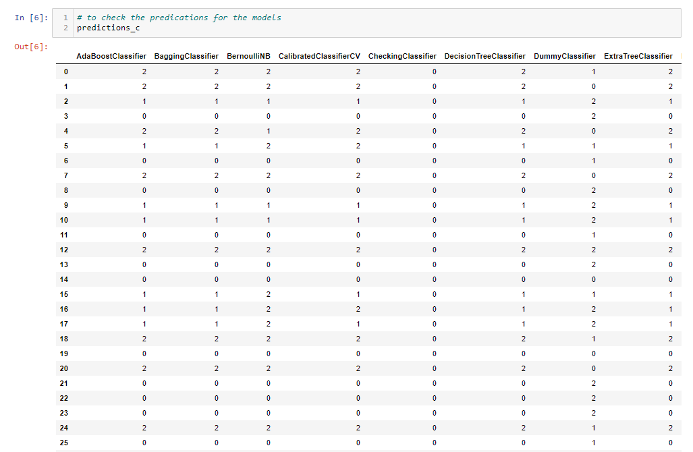This screenshot has width=693, height=452.
Task: Click the BernoulliNB column header
Action: coord(248,56)
